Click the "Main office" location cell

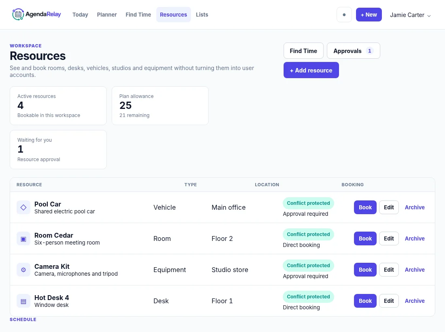(229, 207)
